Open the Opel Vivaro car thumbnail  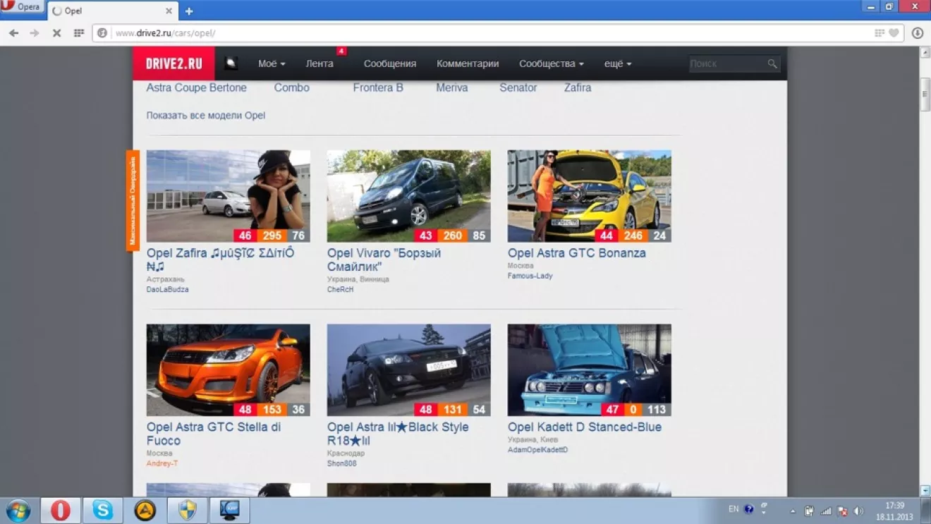409,196
